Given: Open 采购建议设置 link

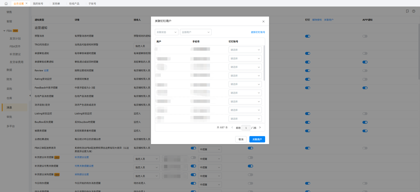Looking at the screenshot, I should tap(82, 174).
